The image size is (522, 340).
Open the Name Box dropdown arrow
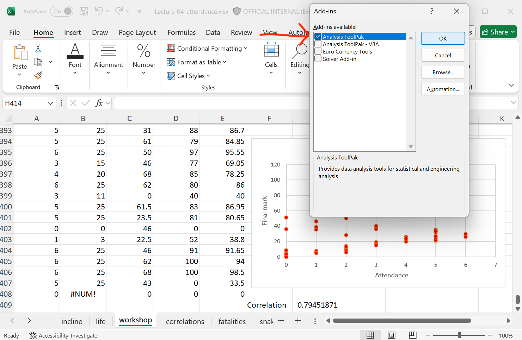[50, 103]
